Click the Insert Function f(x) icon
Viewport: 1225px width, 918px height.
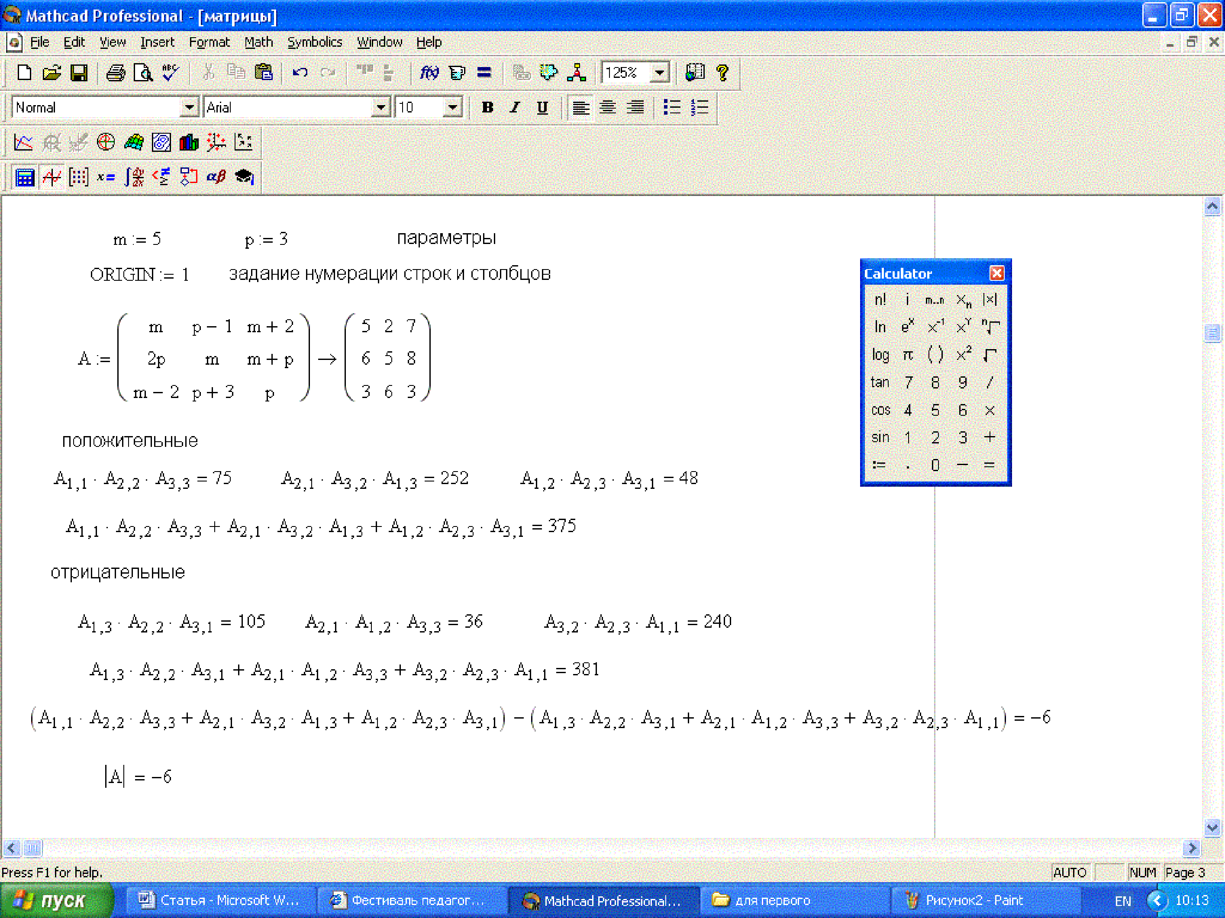tap(429, 73)
